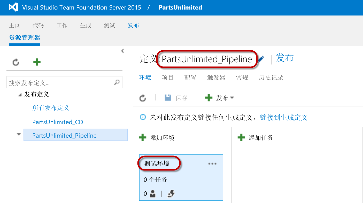Switch to the 项目 tab
Image resolution: width=363 pixels, height=203 pixels.
168,77
